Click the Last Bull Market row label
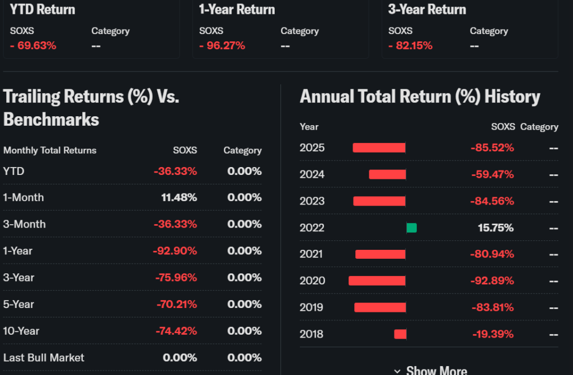The height and width of the screenshot is (375, 573). pyautogui.click(x=44, y=358)
